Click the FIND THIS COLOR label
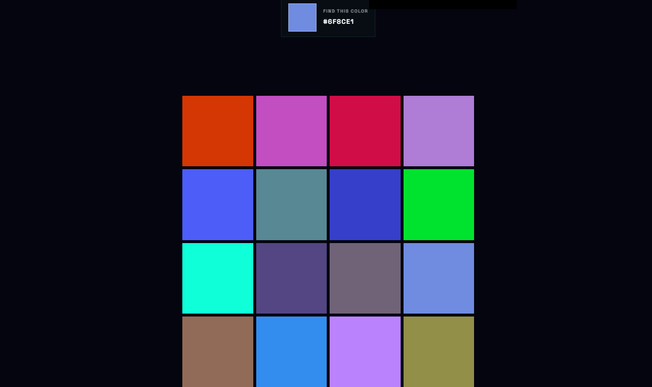652x387 pixels. [x=345, y=11]
